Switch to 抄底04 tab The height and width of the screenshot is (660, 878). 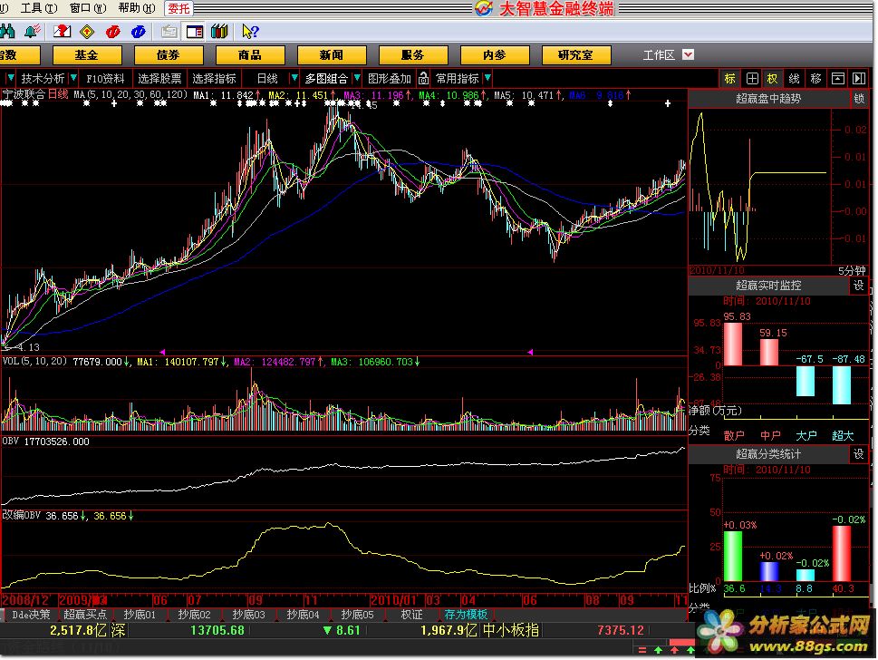click(303, 615)
